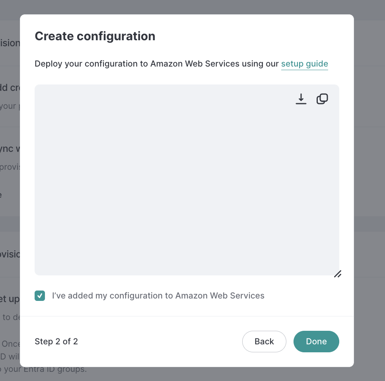Image resolution: width=385 pixels, height=381 pixels.
Task: Click the 'Create configuration' heading
Action: (95, 36)
